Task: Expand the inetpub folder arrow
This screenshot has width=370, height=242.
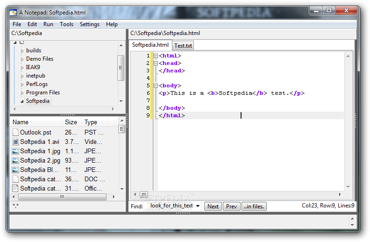Action: 22,76
